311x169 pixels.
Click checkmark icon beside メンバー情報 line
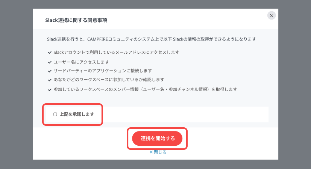[50, 89]
